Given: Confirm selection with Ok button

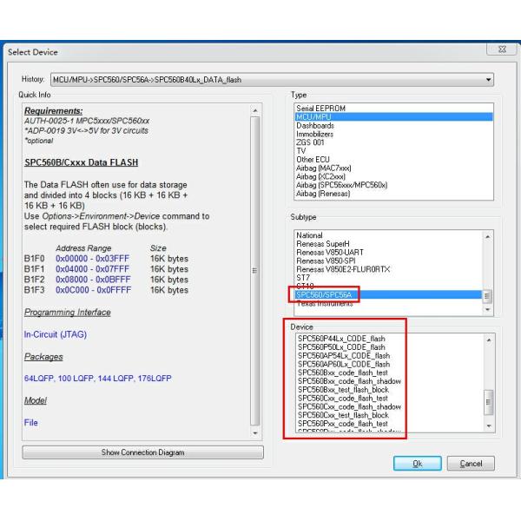Looking at the screenshot, I should coord(418,464).
